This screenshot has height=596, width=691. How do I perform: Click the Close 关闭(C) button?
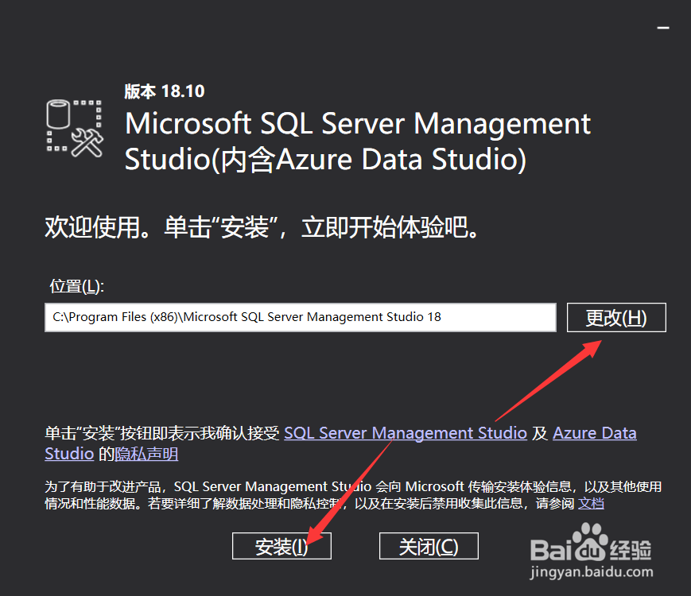429,546
